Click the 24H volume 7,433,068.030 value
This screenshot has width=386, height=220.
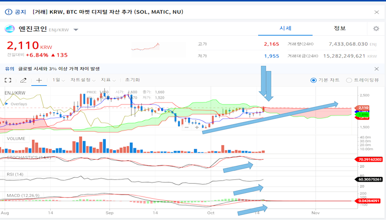coord(348,44)
